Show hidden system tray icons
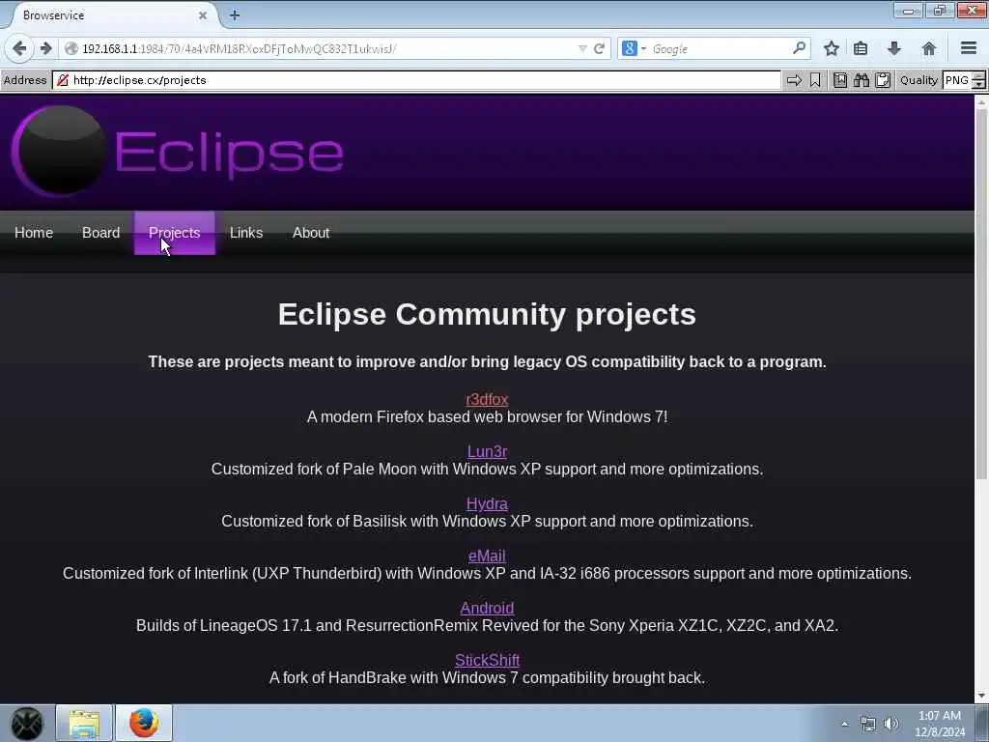This screenshot has height=742, width=989. point(845,724)
